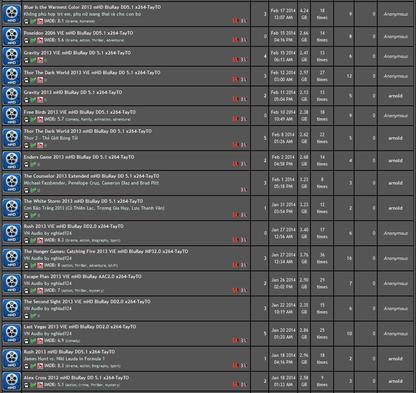Click "29 times" in the Escape Plan row
Viewport: 416px width, 393px height.
coord(322,283)
